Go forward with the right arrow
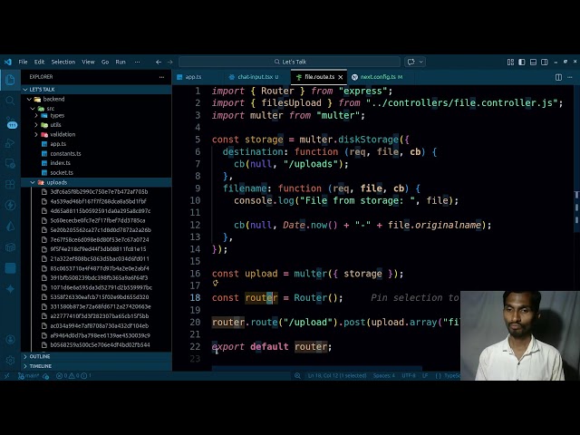 pos(169,63)
